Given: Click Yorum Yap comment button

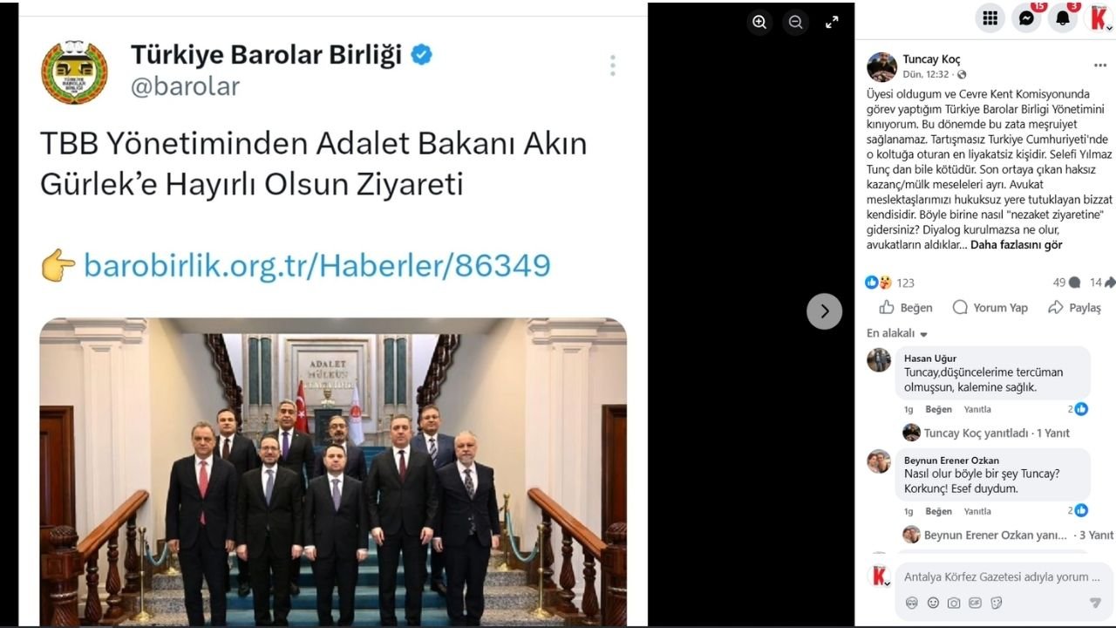Looking at the screenshot, I should coord(990,308).
